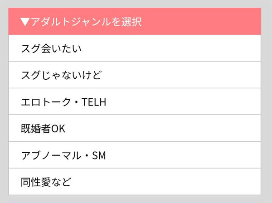The image size is (272, 203).
Task: Click the pink genre selection header bar
Action: coord(181,21)
